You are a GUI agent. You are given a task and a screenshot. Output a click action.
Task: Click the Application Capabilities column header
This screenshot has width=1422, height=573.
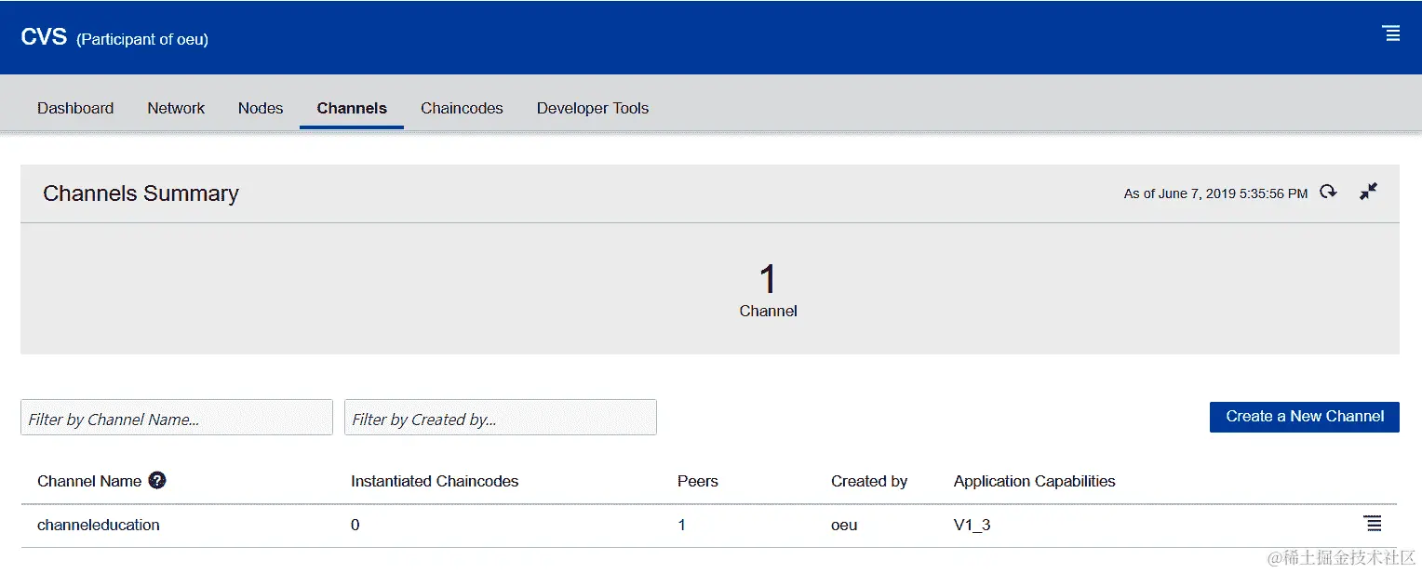tap(1035, 481)
